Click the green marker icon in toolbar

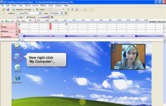coord(68,9)
